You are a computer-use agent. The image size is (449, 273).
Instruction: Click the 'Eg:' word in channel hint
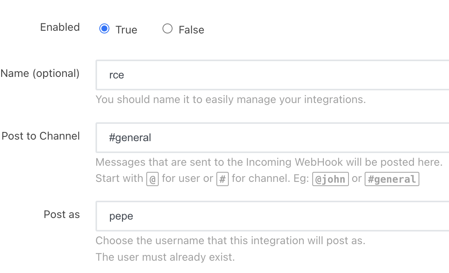(x=301, y=179)
